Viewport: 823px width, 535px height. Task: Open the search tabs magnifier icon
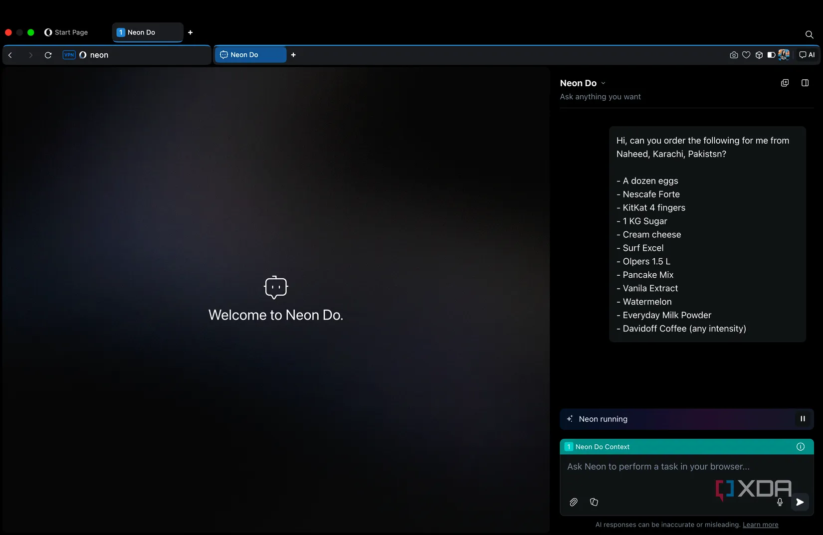809,34
